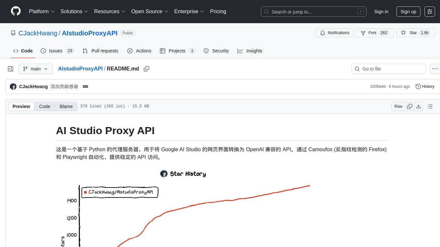
Task: Expand the commit message details ellipsis
Action: click(85, 87)
